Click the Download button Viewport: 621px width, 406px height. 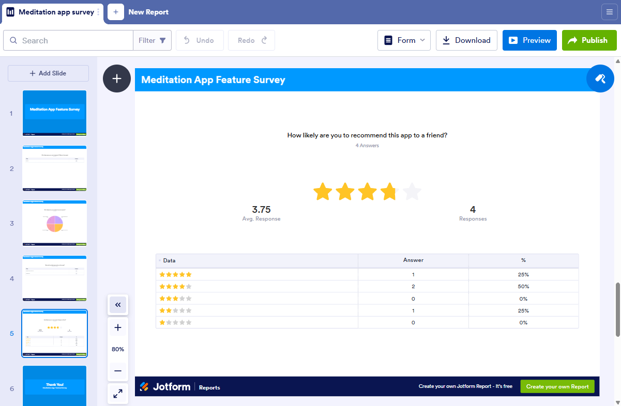(466, 40)
